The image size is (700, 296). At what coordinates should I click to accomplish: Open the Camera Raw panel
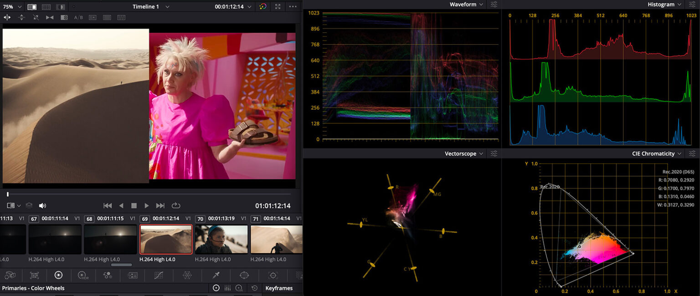coord(10,275)
